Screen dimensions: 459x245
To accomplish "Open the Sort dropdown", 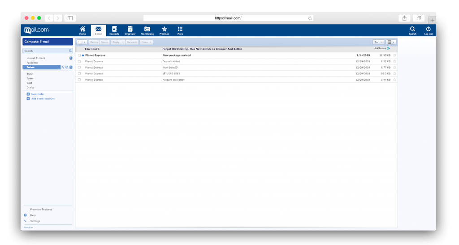I will [x=378, y=42].
